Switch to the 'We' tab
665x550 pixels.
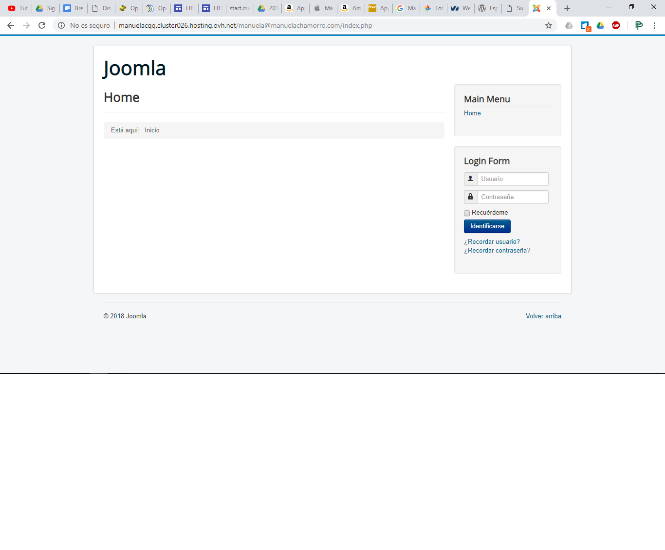coord(461,8)
